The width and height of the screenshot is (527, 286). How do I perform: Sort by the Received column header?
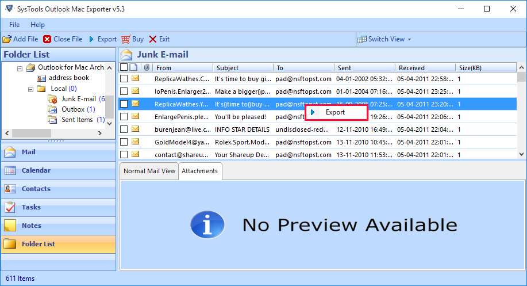[x=425, y=68]
